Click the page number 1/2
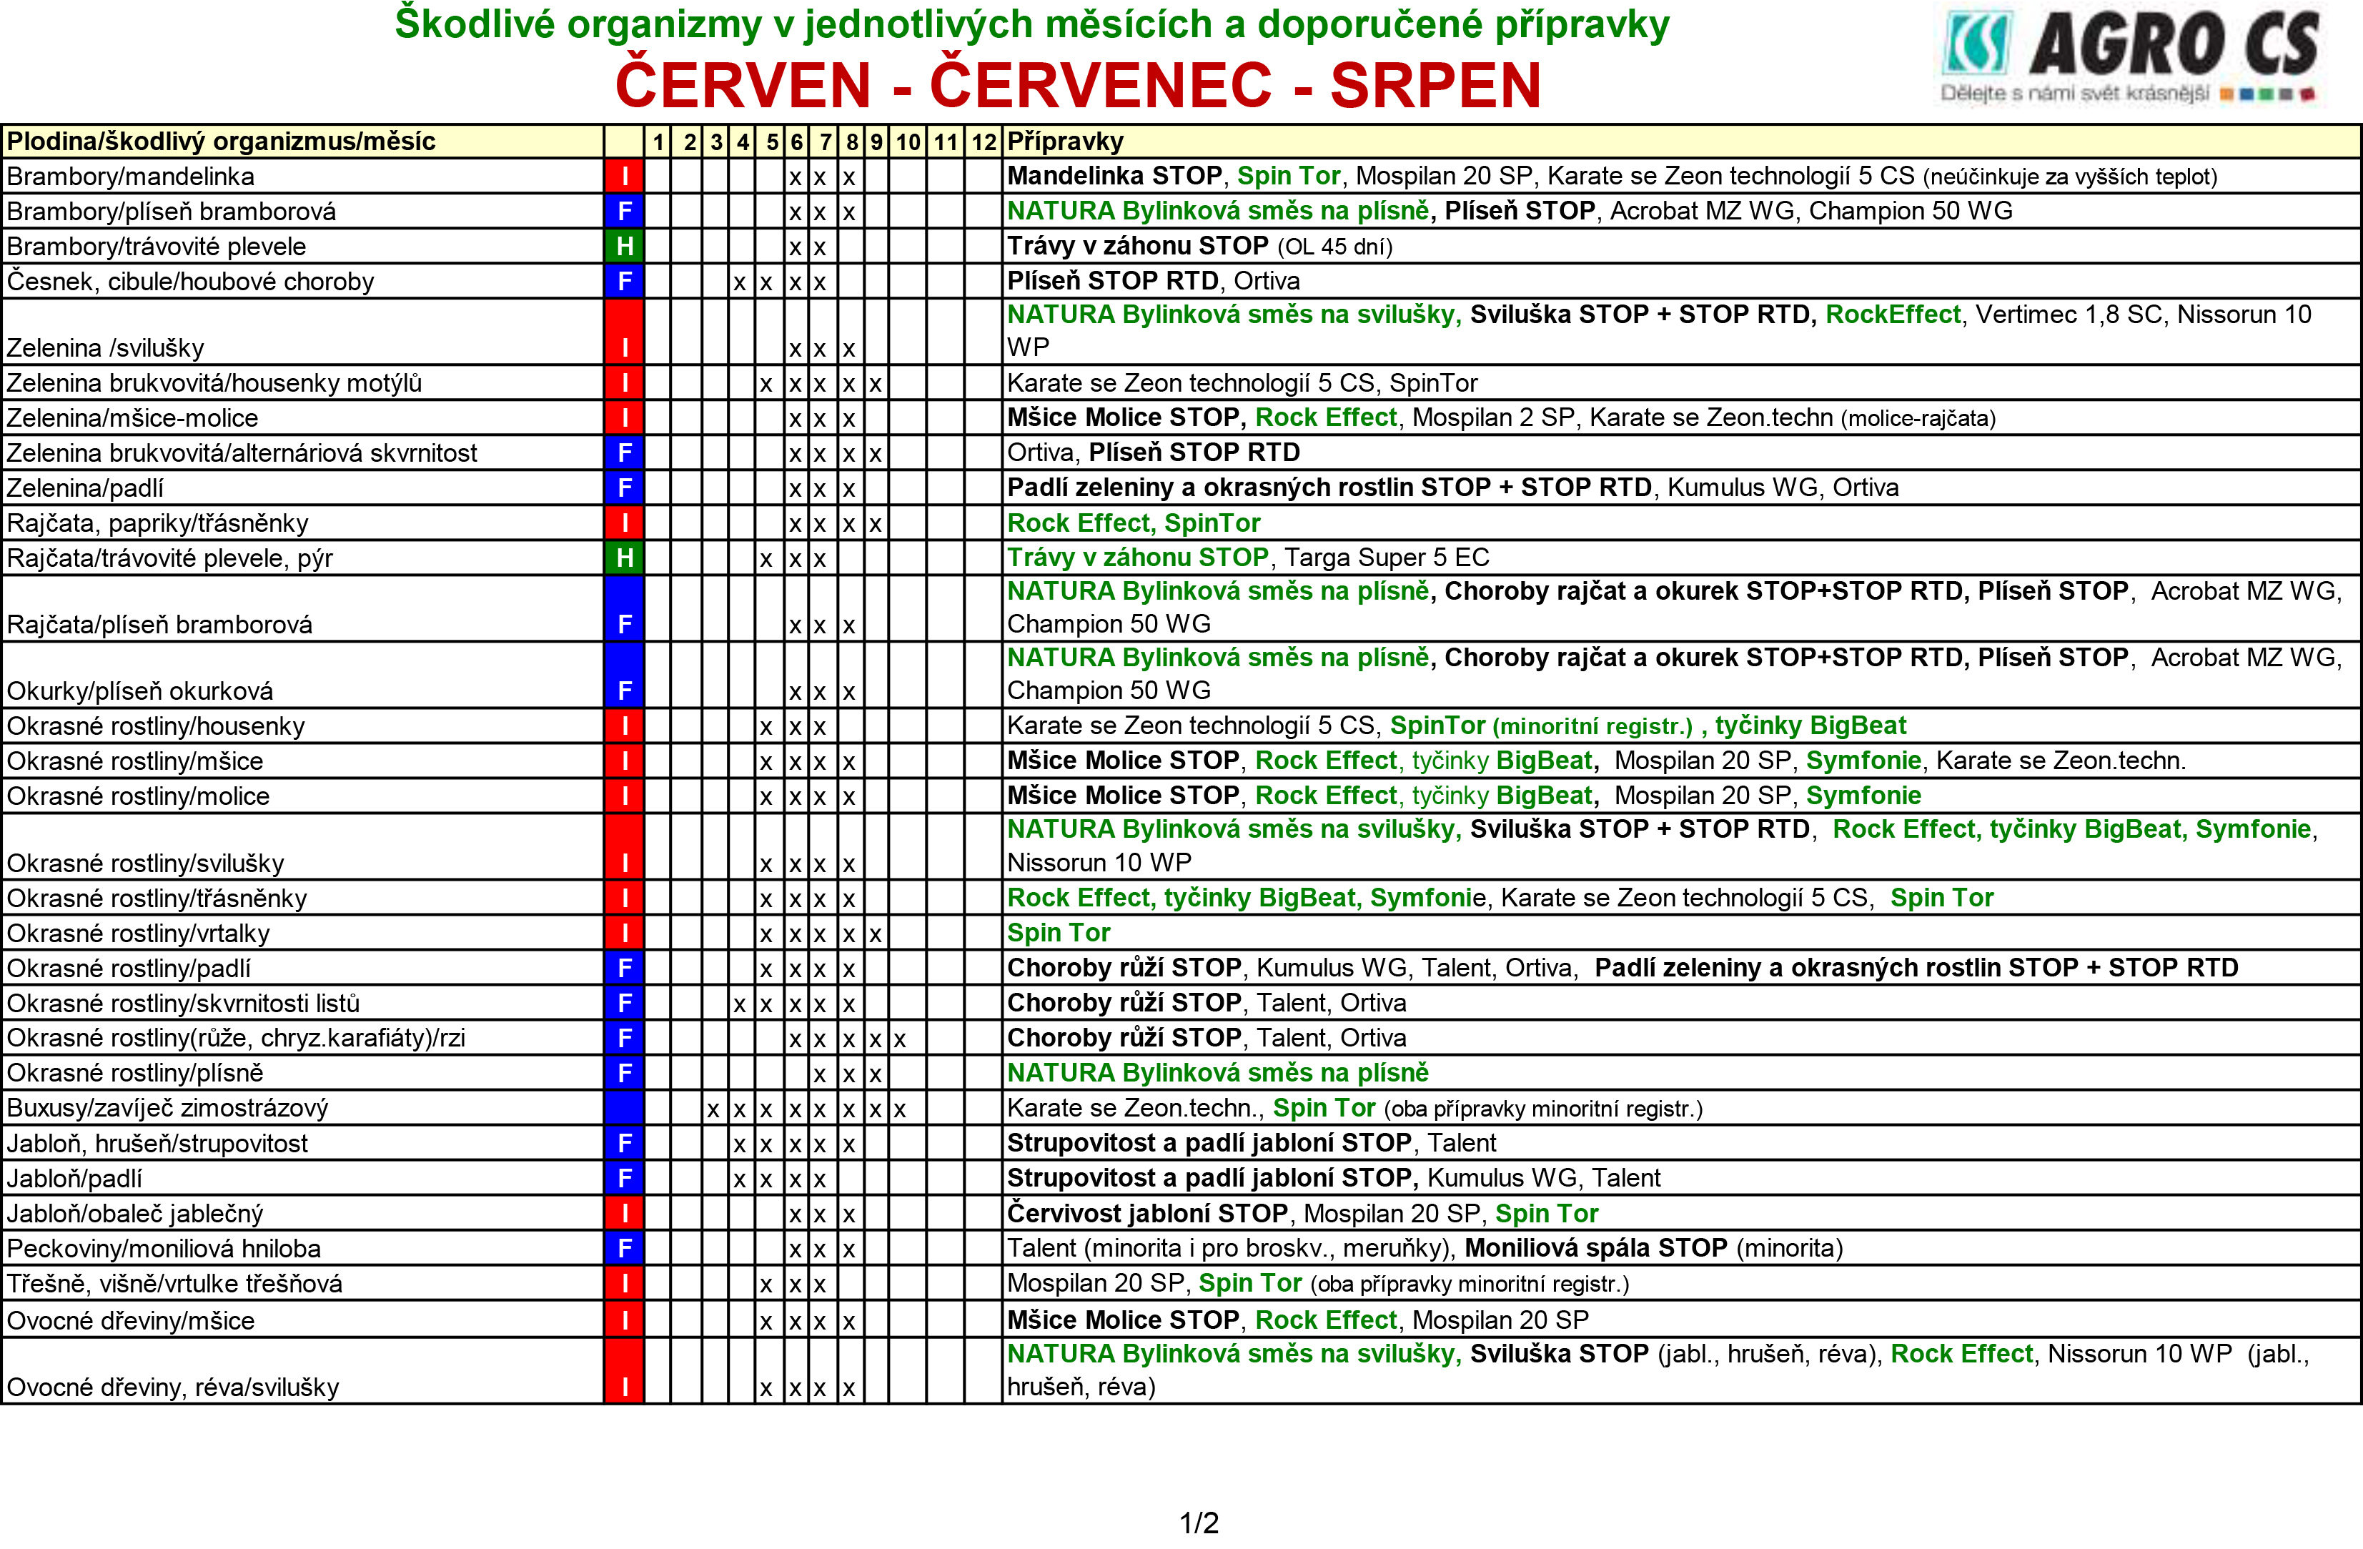Image resolution: width=2363 pixels, height=1549 pixels. tap(1199, 1522)
